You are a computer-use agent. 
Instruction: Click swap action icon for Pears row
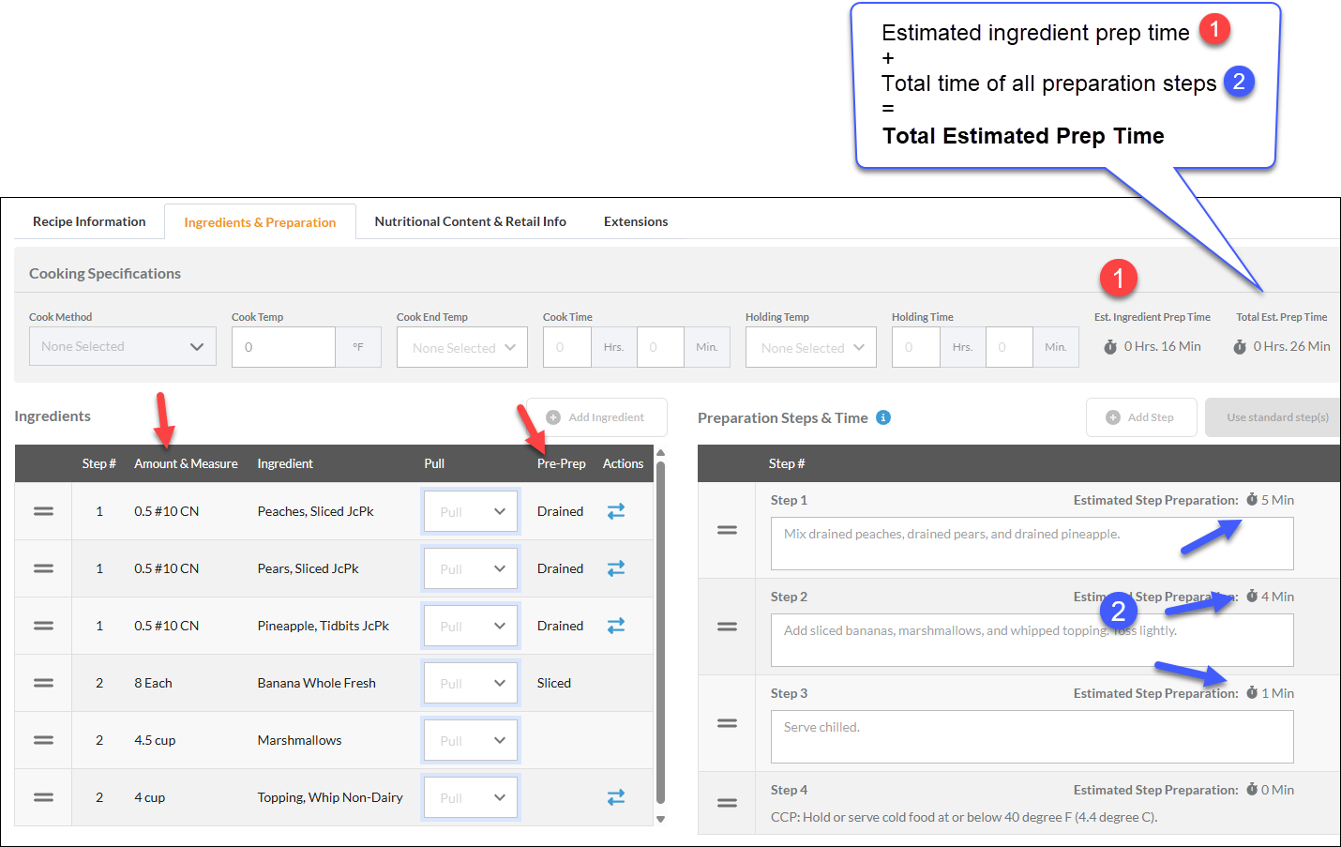615,568
